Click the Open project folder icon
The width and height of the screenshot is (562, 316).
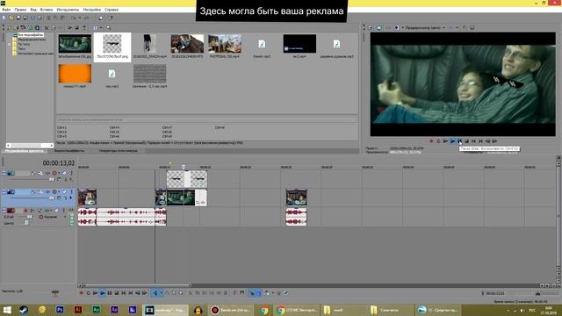11,18
